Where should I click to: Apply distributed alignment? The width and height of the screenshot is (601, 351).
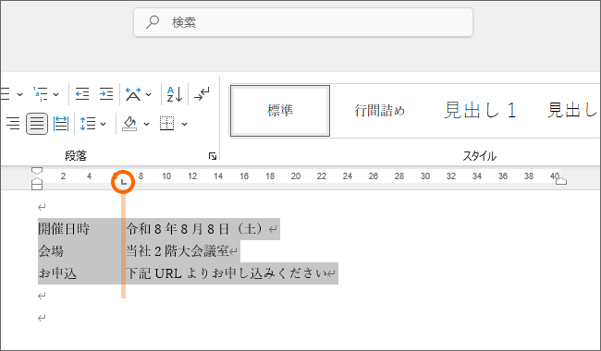(61, 124)
